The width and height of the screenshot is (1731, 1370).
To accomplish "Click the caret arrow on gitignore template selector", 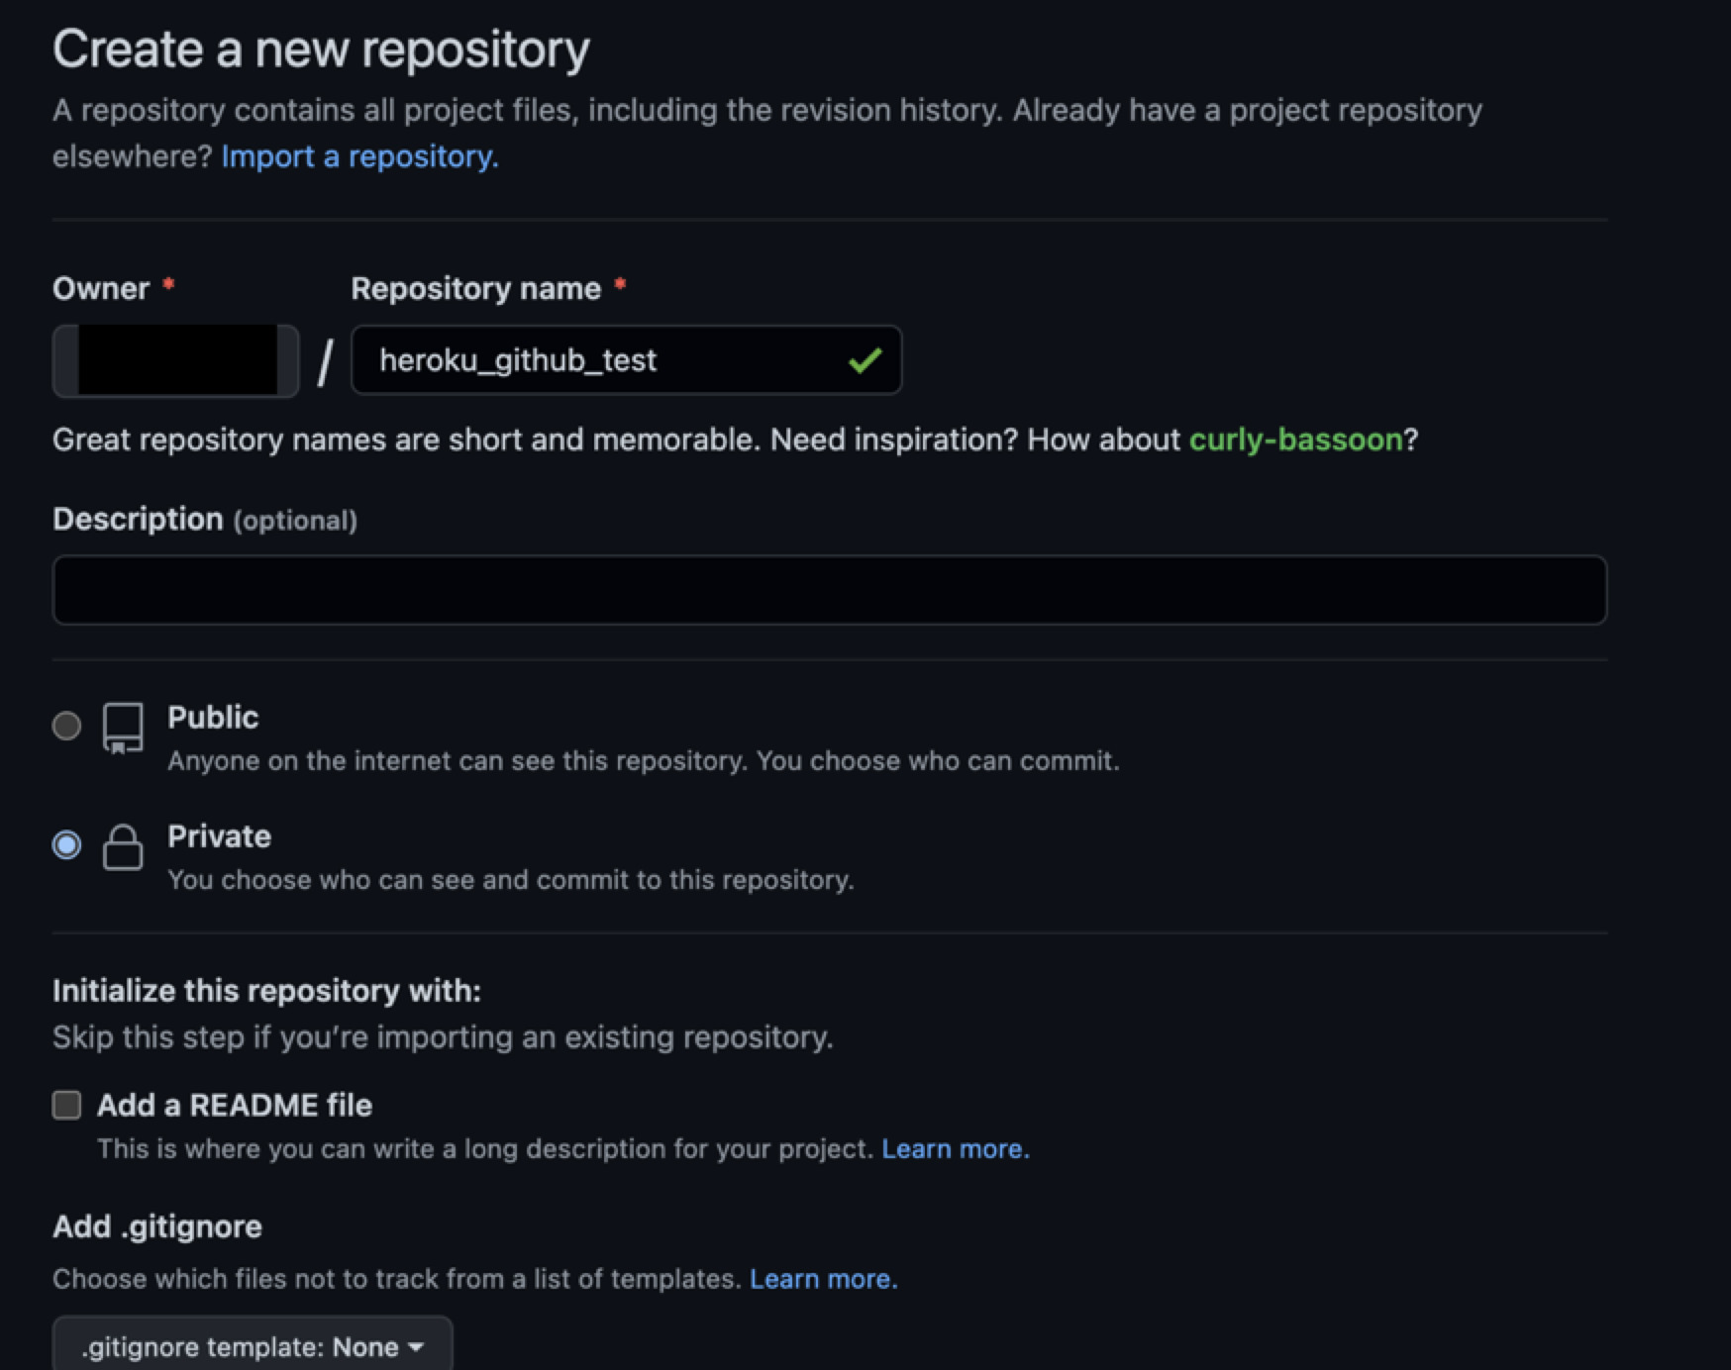I will click(x=416, y=1346).
